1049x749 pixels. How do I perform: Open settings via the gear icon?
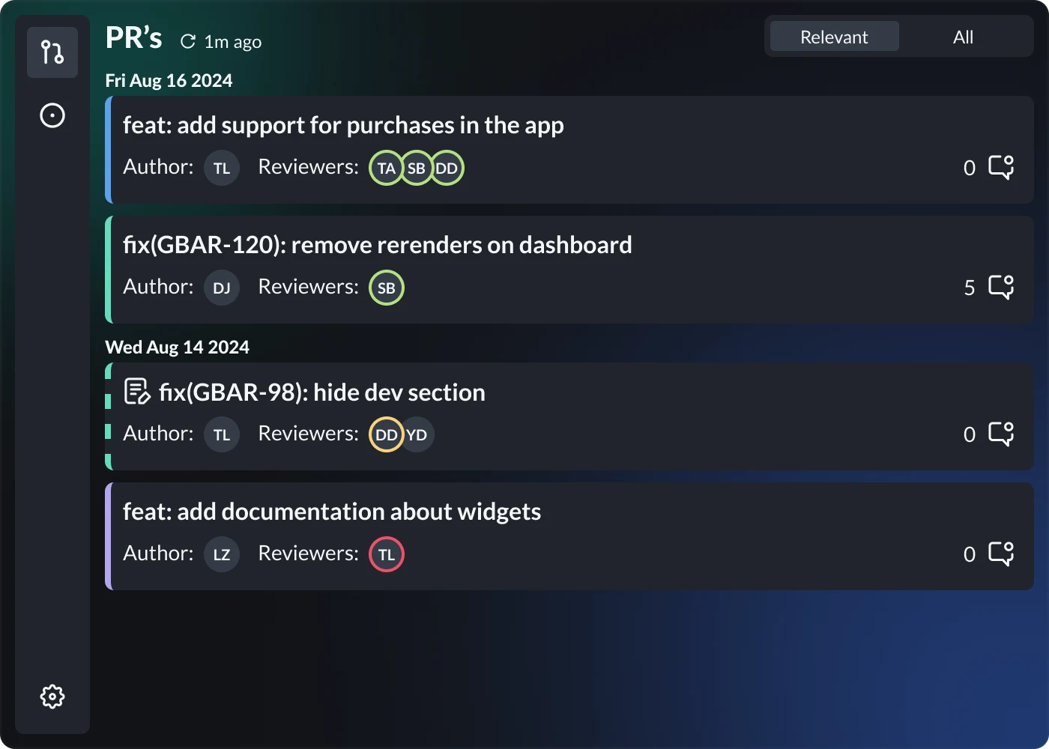pos(52,696)
